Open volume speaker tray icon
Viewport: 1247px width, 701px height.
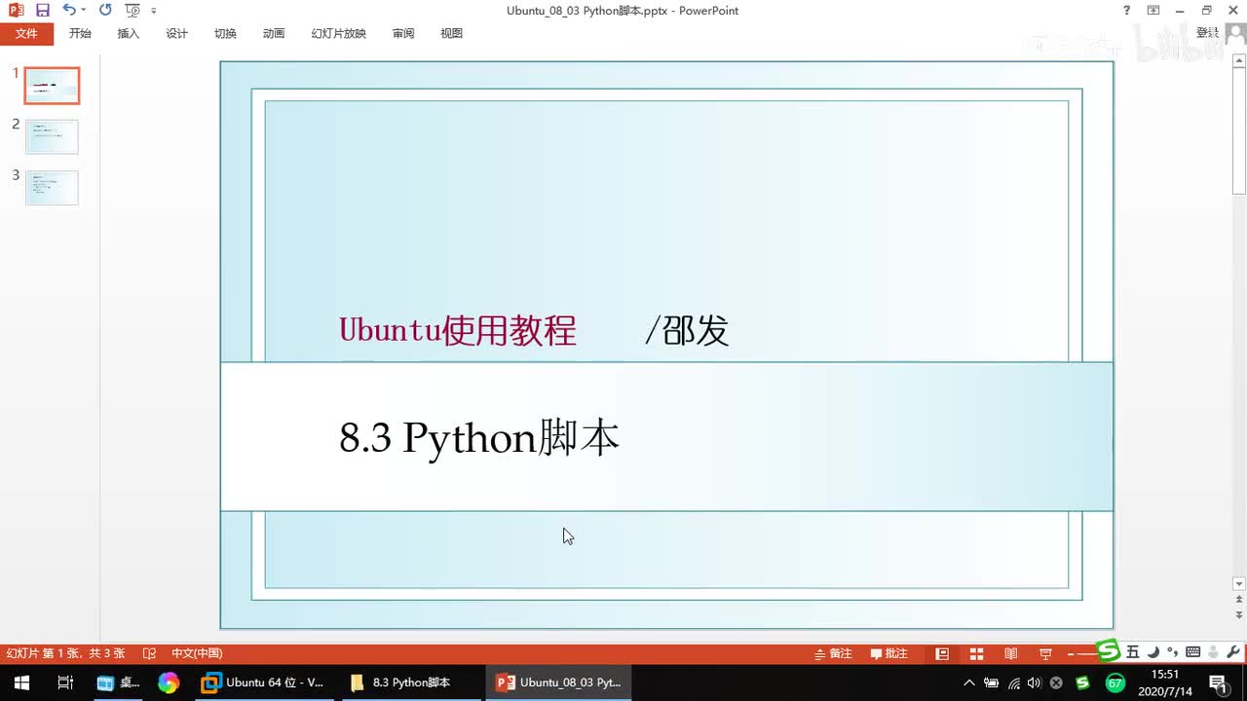coord(1035,683)
